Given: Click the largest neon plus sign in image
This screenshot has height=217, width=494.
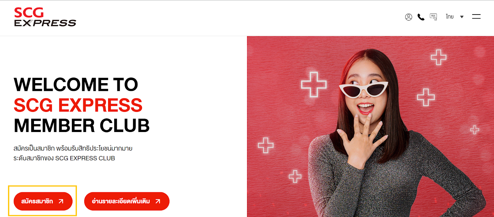Looking at the screenshot, I should click(x=314, y=84).
